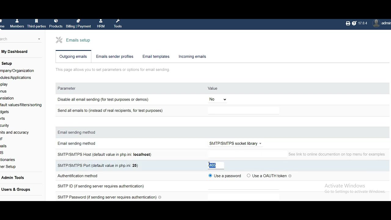Open Admin Tools in sidebar
391x220 pixels.
pyautogui.click(x=13, y=178)
